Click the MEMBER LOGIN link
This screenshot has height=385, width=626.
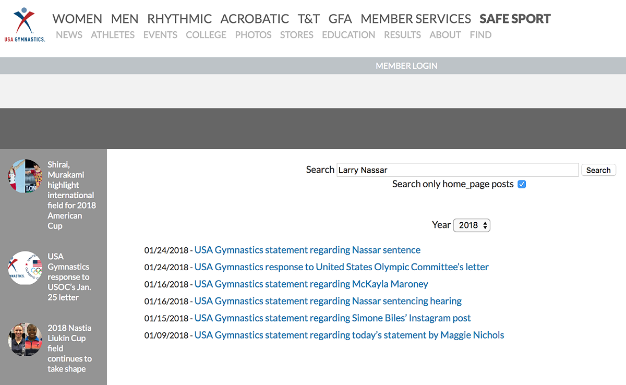406,66
